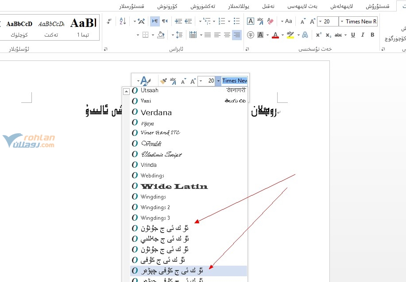Click the bent arrow icon left of the sort button
The image size is (406, 282).
click(x=109, y=21)
